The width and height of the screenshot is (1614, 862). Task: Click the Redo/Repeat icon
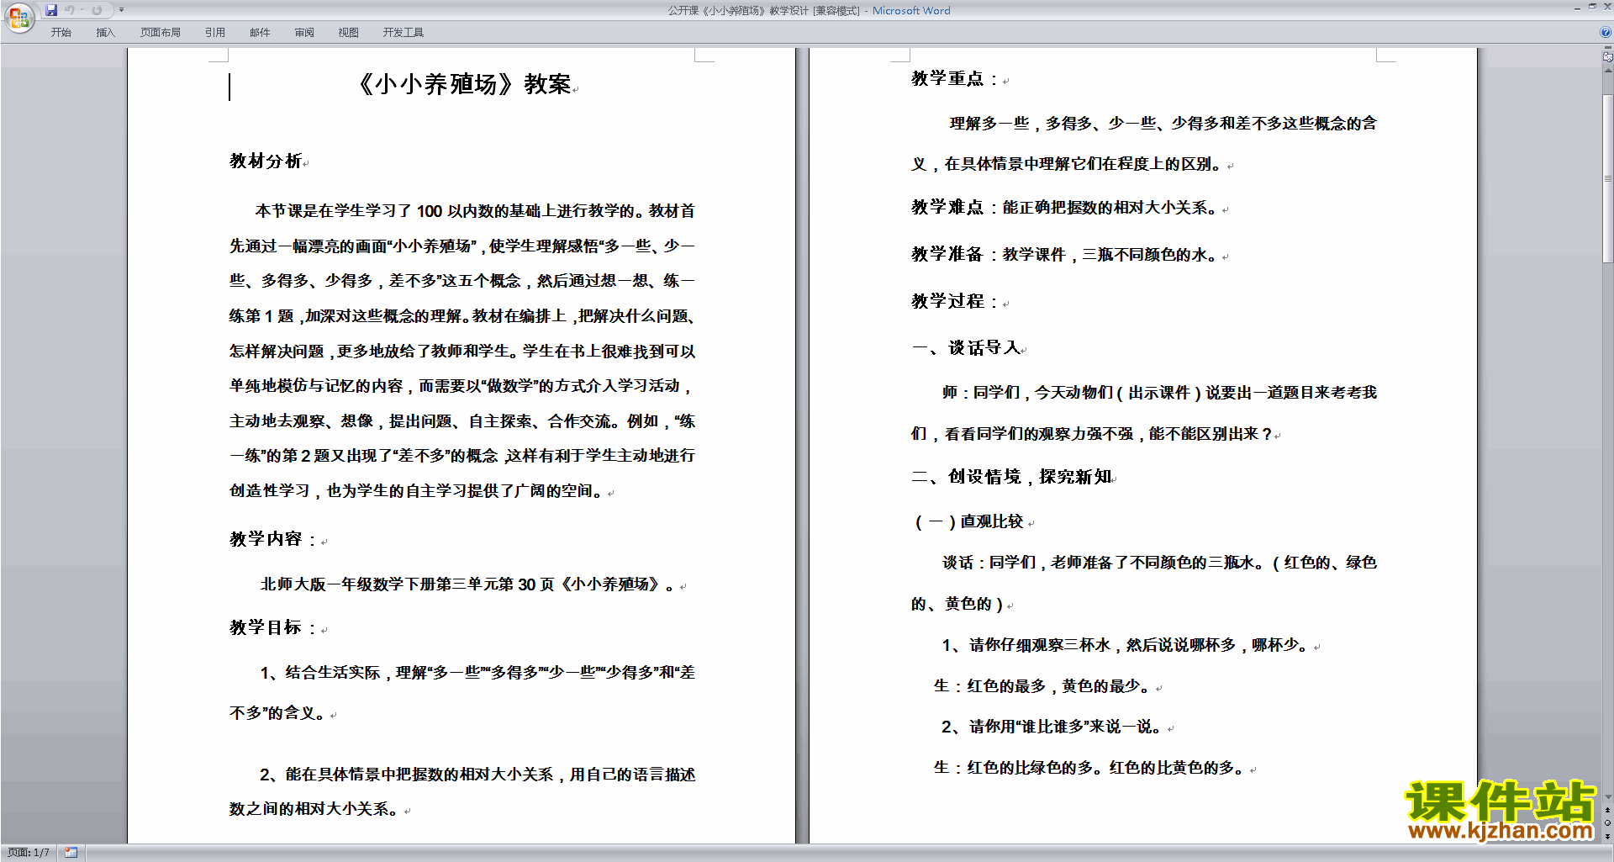point(97,10)
